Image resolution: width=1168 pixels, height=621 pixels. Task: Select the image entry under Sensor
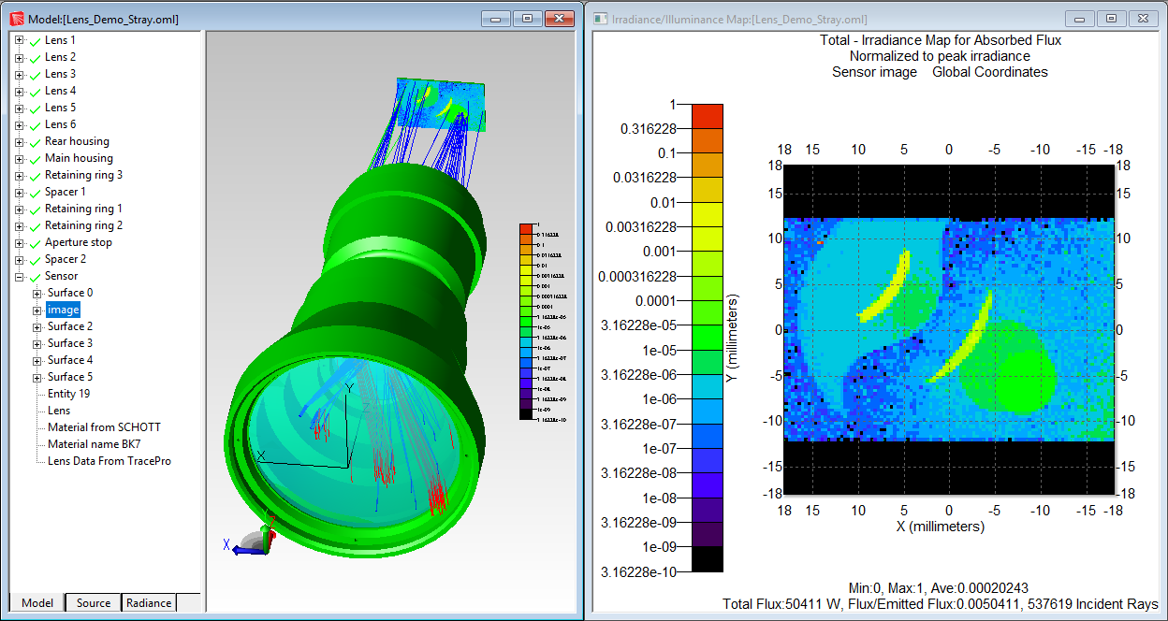coord(63,310)
